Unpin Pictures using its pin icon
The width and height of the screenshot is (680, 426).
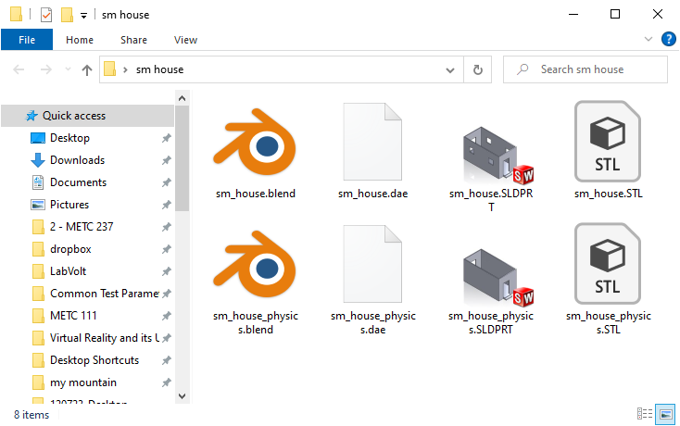(x=167, y=205)
